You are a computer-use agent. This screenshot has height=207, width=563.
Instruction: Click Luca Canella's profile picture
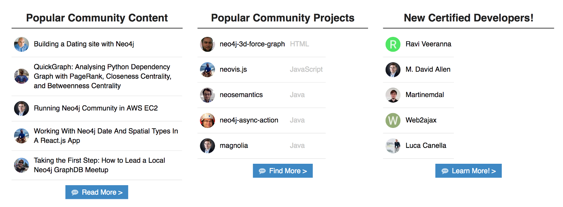393,145
